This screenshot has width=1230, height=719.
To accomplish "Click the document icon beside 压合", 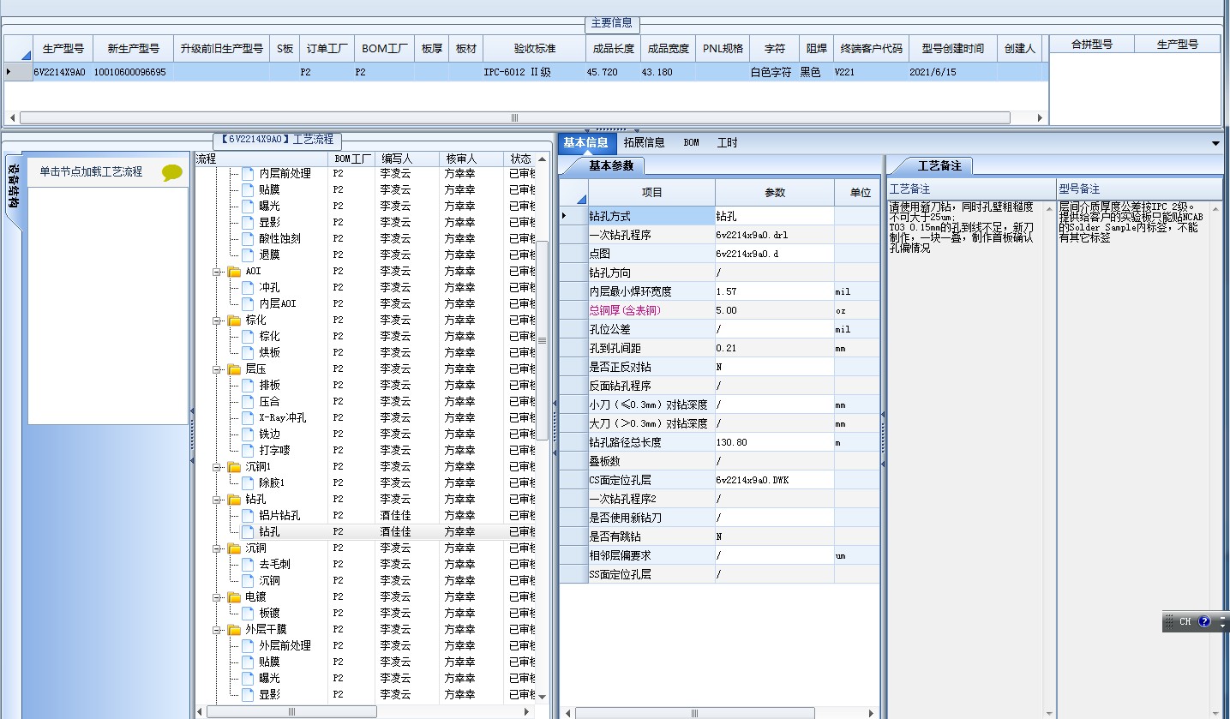I will (248, 402).
